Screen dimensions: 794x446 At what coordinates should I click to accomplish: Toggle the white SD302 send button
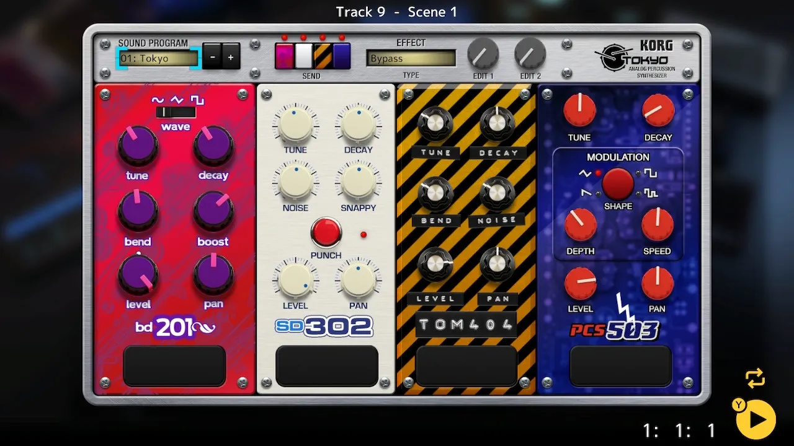[303, 56]
